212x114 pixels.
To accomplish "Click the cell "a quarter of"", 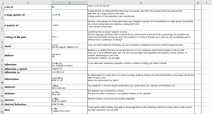I will pos(28,25).
